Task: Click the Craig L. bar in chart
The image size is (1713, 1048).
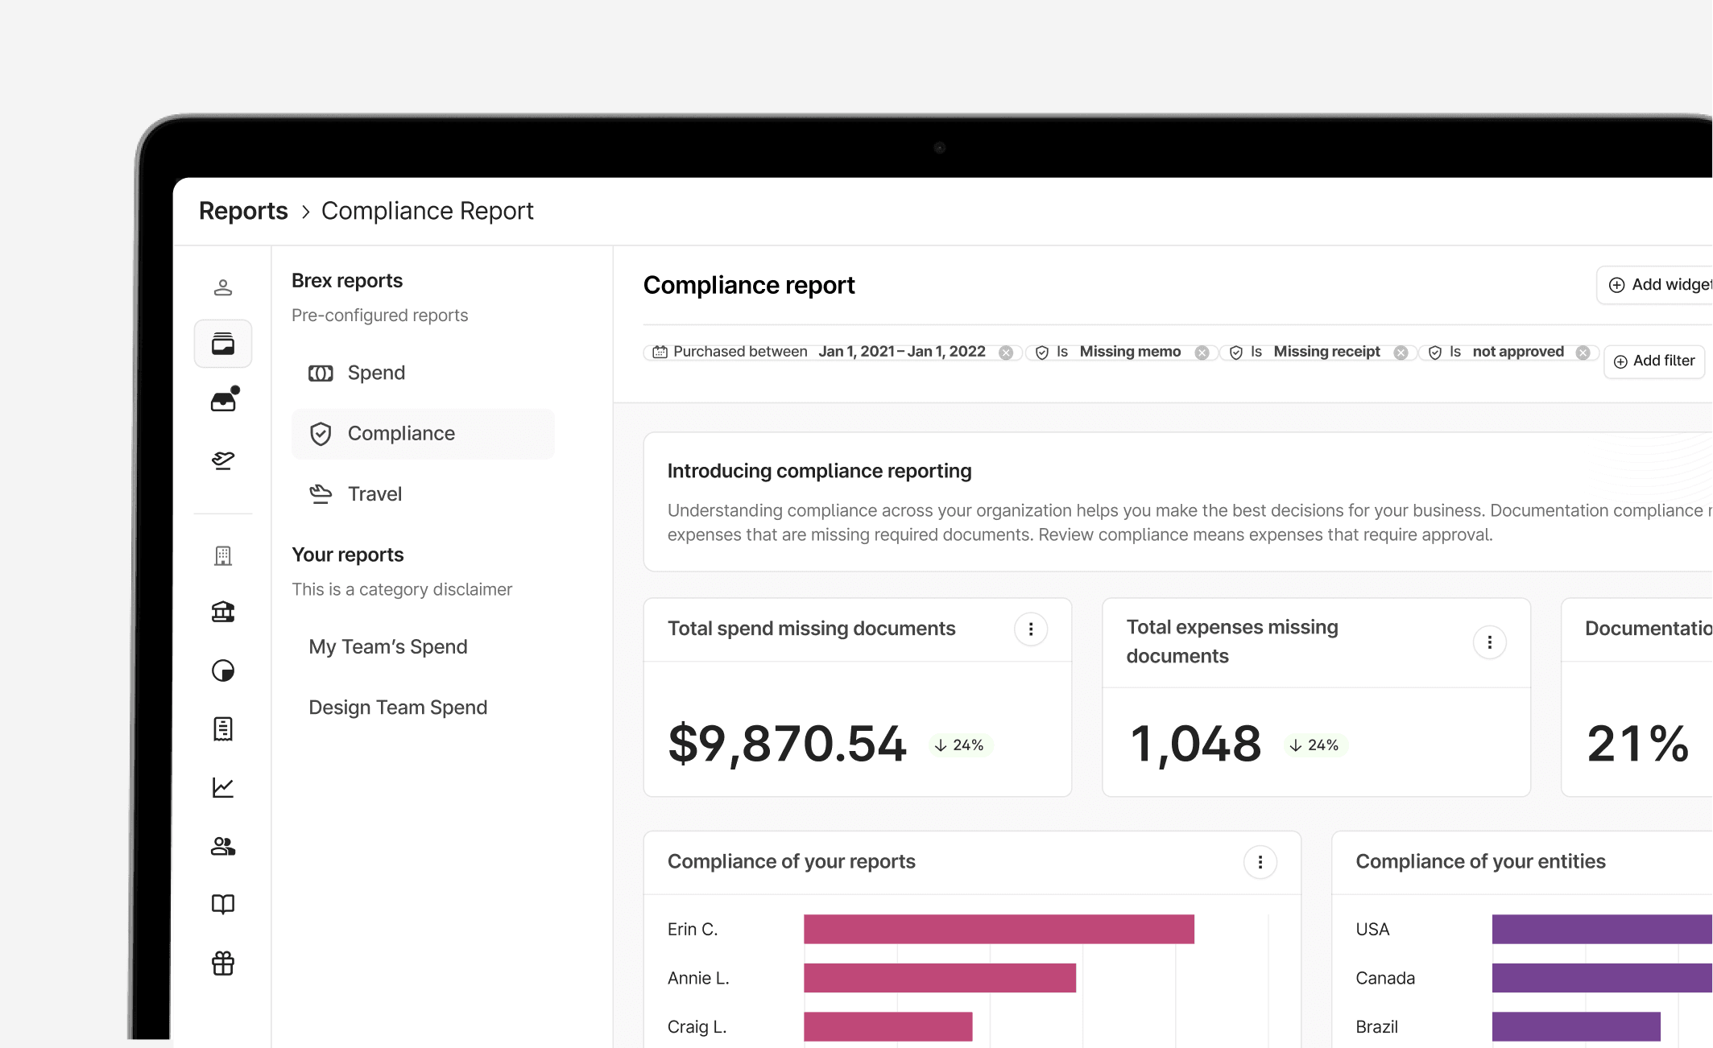Action: [x=888, y=1026]
